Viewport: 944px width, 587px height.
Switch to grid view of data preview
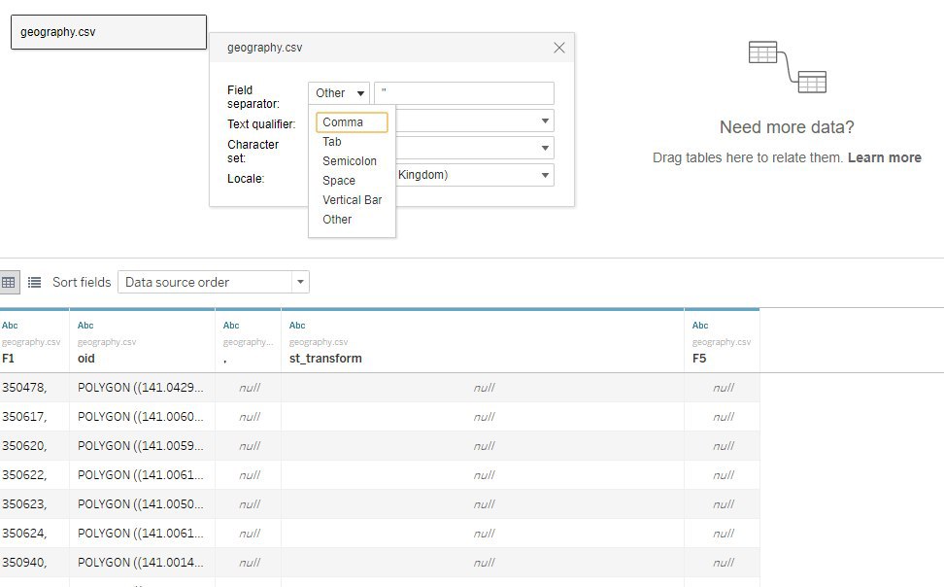9,282
